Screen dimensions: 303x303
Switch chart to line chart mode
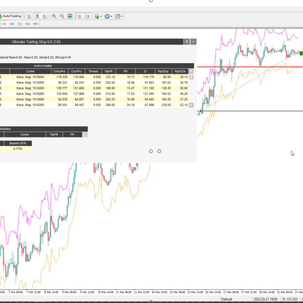[44, 16]
